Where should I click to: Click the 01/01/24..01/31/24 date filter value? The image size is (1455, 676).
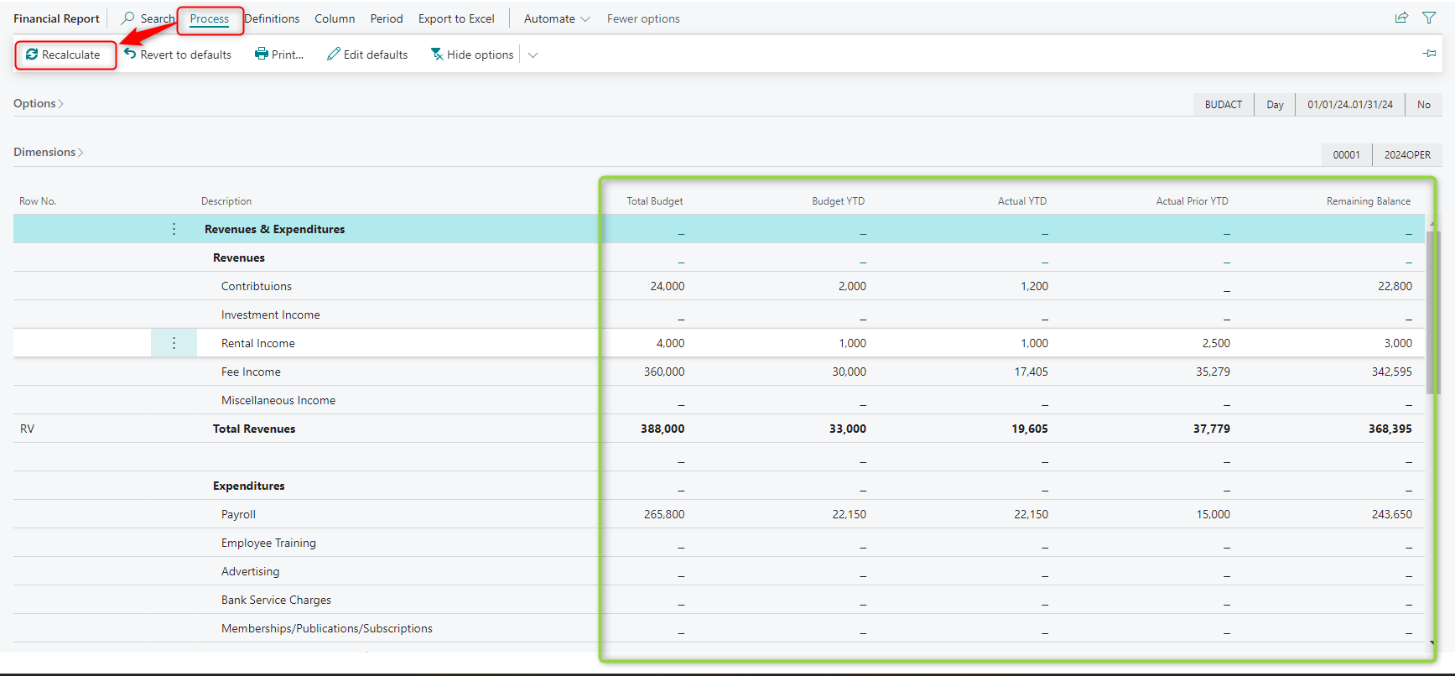point(1350,105)
